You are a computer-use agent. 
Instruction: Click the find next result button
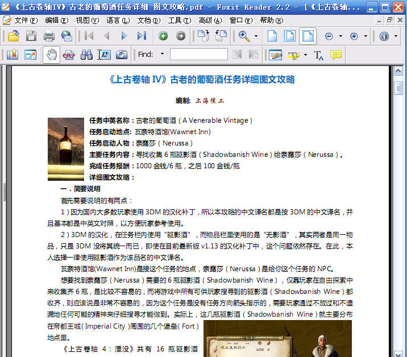pos(254,54)
